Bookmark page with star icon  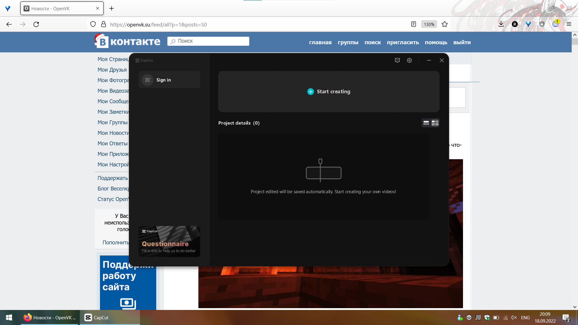[x=445, y=24]
